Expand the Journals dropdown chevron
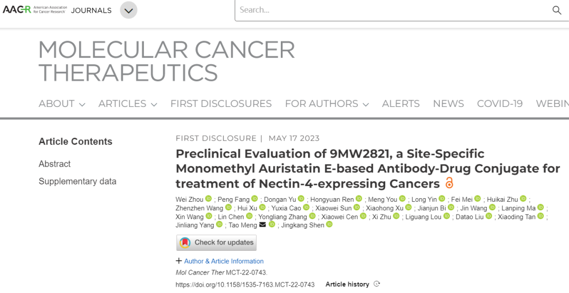The height and width of the screenshot is (293, 569). pos(129,10)
